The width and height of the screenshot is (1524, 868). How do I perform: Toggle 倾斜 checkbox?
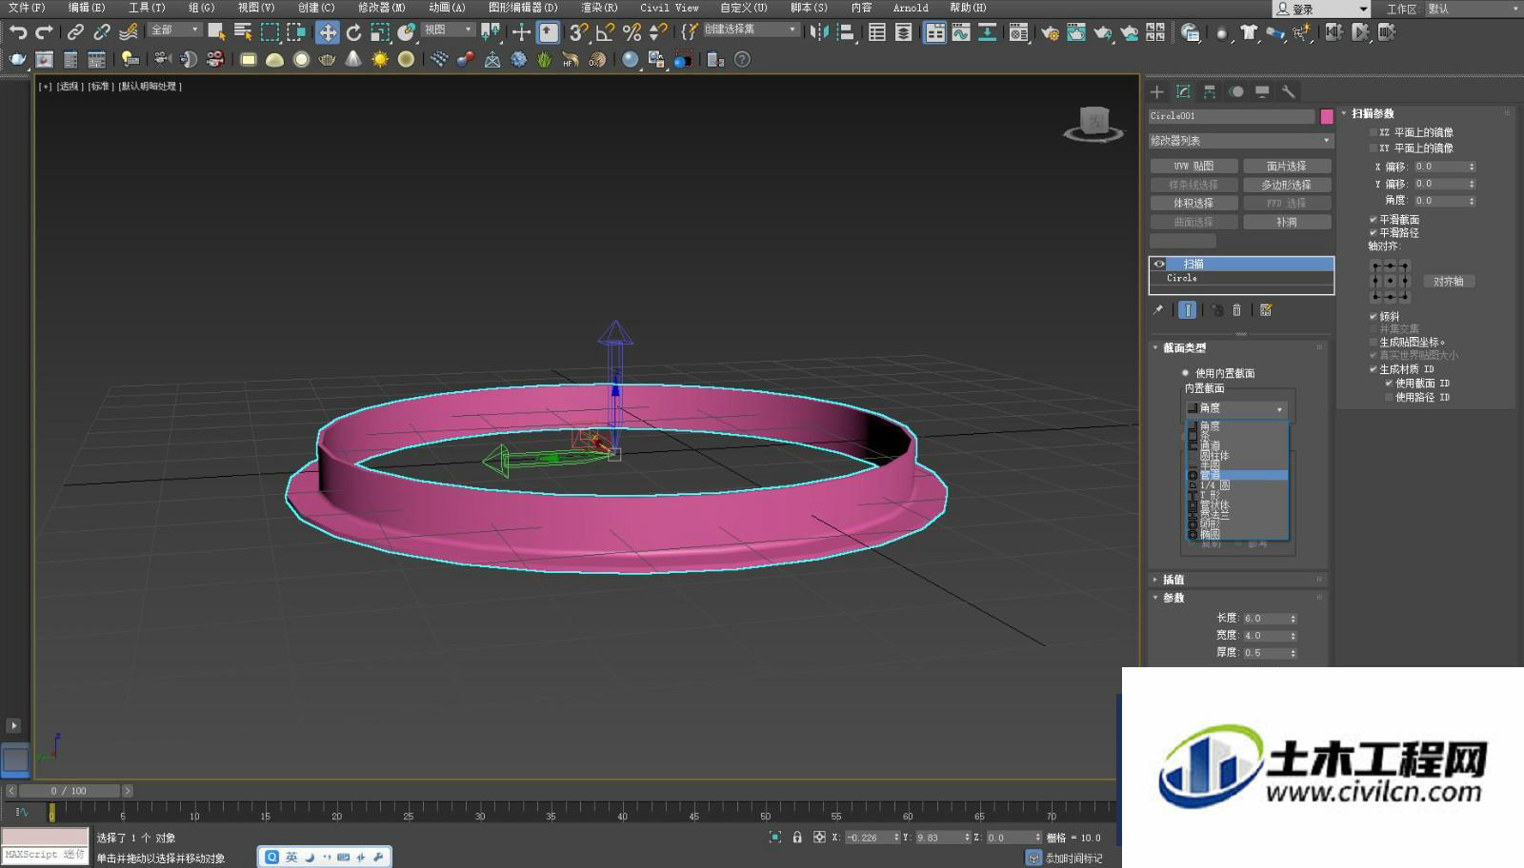click(x=1374, y=316)
